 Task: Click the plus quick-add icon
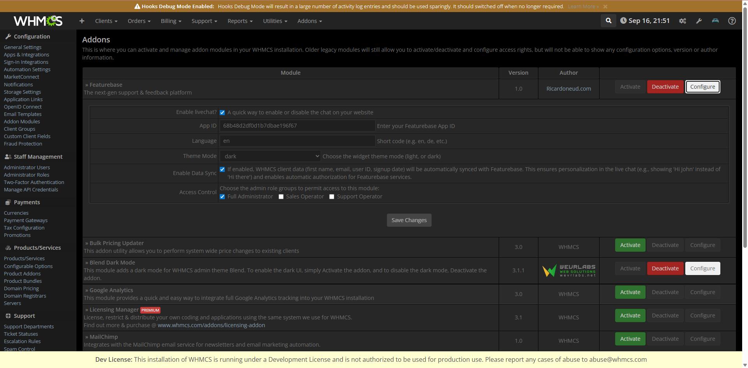point(82,21)
